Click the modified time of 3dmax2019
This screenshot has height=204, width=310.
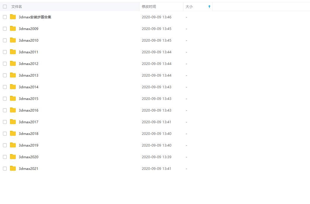(x=156, y=145)
